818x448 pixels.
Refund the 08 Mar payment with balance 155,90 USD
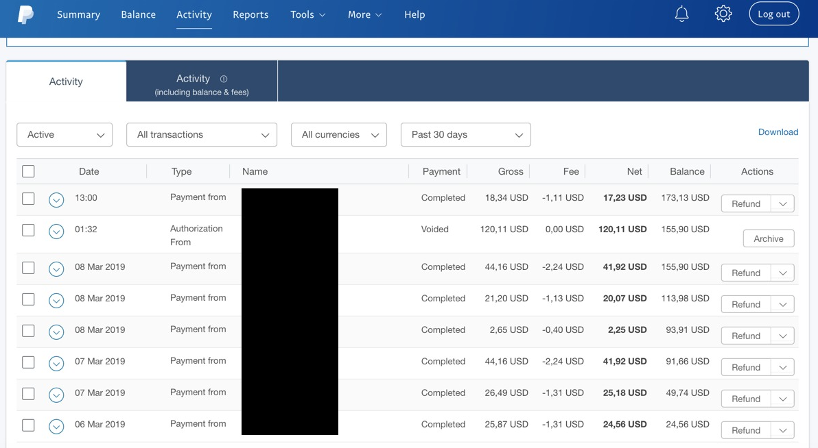click(746, 273)
